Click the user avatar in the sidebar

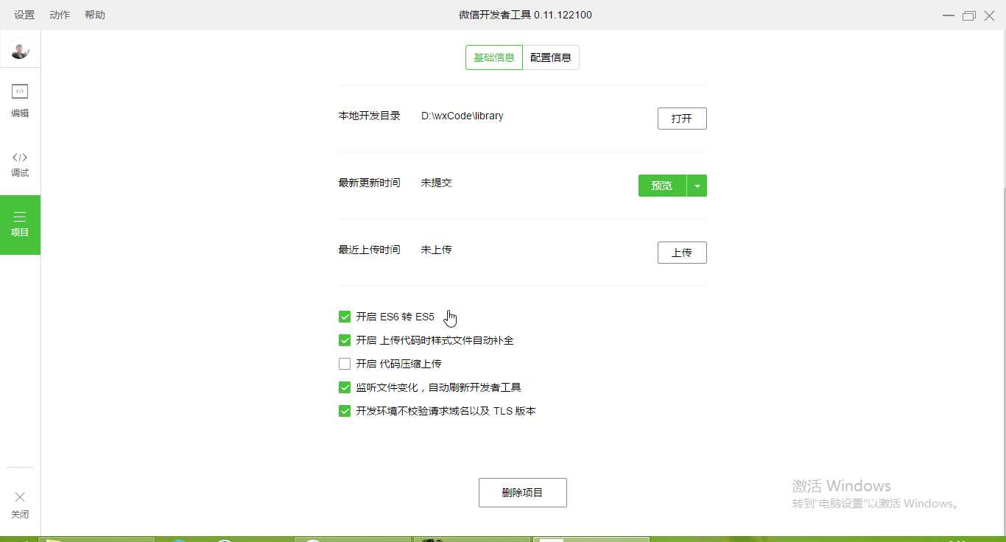click(20, 50)
